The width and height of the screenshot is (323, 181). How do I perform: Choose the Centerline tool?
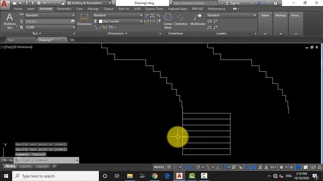(x=181, y=20)
